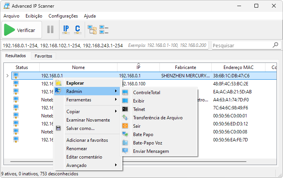Click the IP toolbar icon

click(x=66, y=29)
